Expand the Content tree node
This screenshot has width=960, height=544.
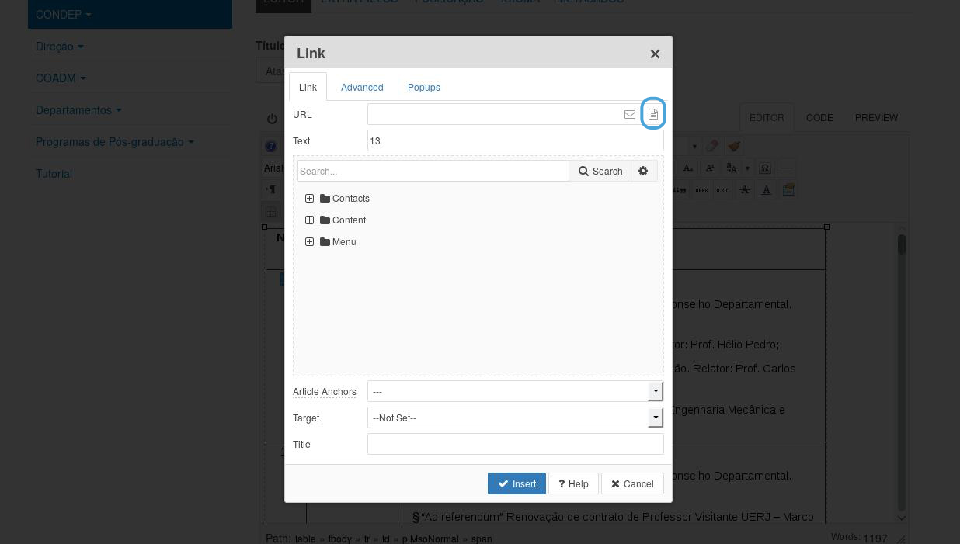(x=309, y=220)
